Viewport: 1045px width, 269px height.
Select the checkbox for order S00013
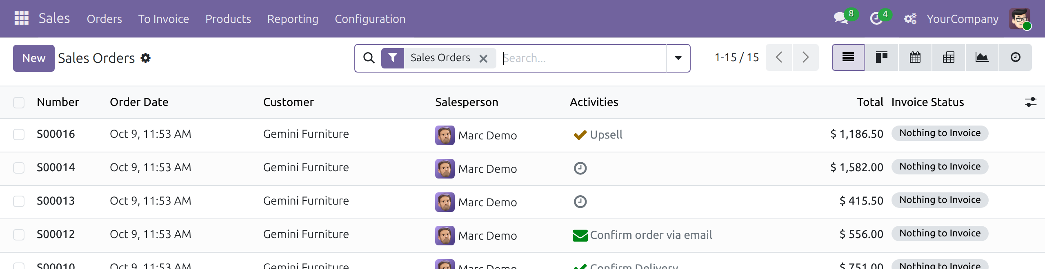(19, 201)
